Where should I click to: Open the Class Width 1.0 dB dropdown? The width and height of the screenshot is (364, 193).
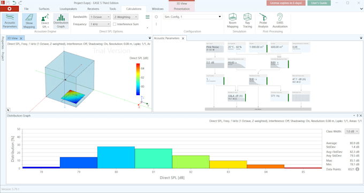tap(352, 132)
